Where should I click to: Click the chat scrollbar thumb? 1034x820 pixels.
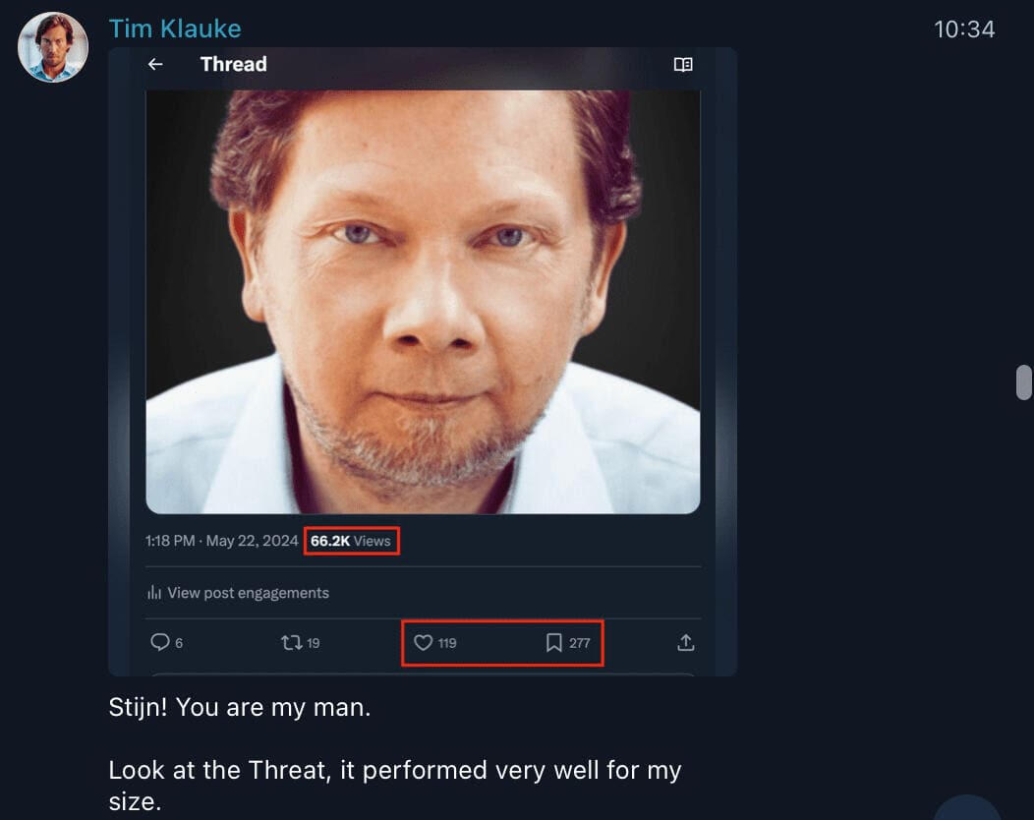click(x=1023, y=382)
